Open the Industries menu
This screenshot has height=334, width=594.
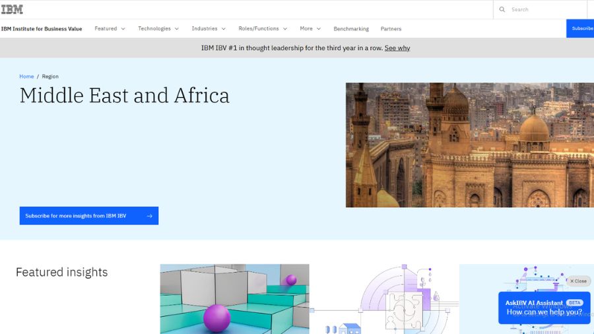[209, 29]
